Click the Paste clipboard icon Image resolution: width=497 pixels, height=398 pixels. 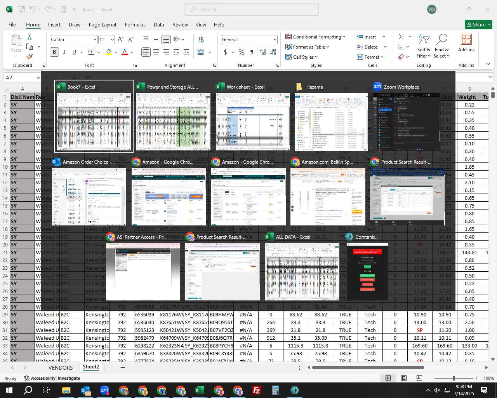coord(16,40)
